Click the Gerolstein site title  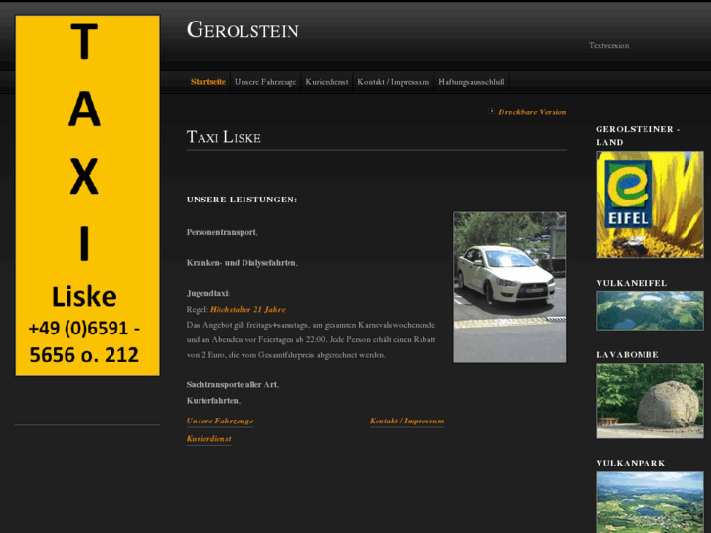tap(243, 30)
